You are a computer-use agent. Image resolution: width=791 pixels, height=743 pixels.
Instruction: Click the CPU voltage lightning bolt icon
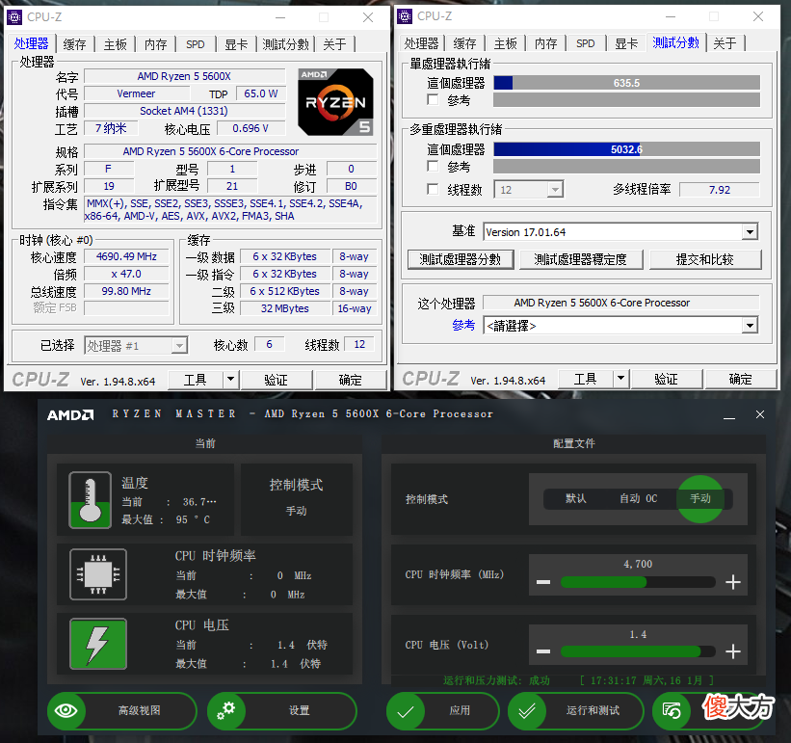pyautogui.click(x=98, y=644)
